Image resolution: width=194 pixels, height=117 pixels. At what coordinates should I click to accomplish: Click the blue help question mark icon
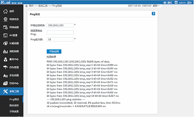(153, 14)
